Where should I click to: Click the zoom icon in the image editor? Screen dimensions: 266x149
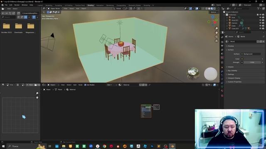37,93
